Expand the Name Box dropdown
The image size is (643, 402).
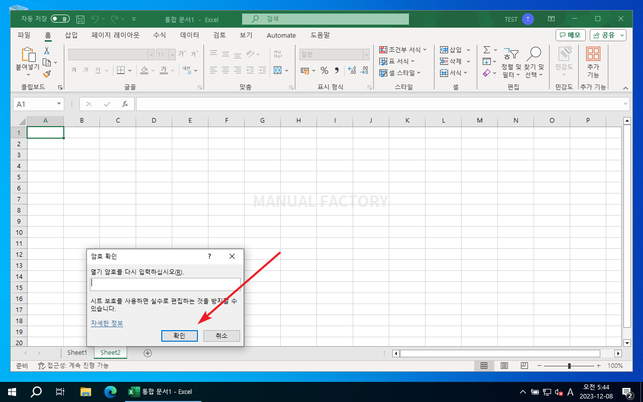pos(59,104)
